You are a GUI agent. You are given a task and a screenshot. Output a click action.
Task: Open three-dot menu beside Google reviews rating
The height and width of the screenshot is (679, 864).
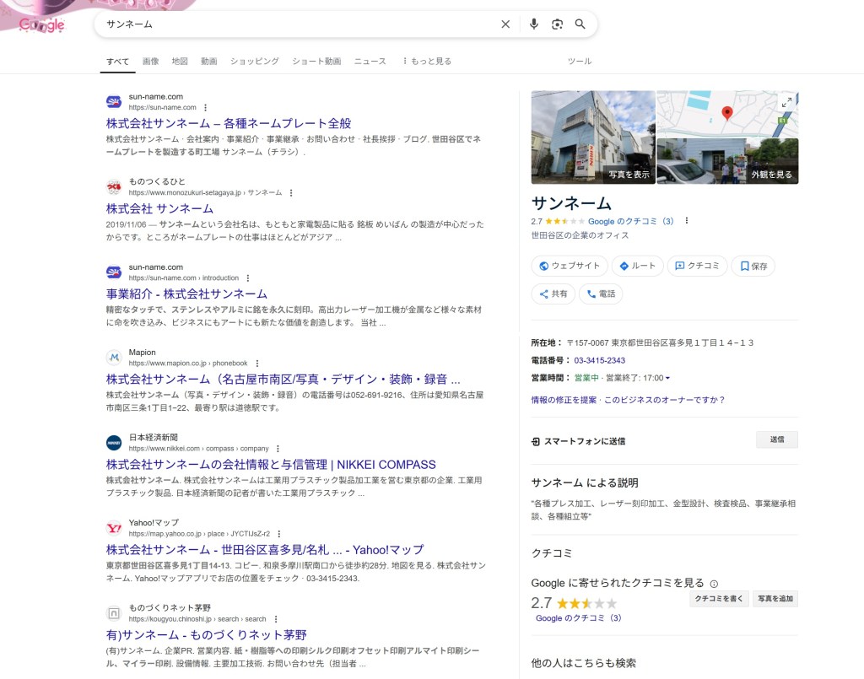[x=687, y=221]
